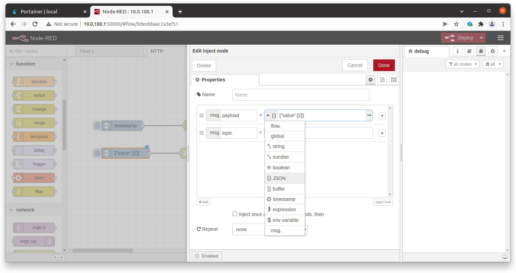
Task: Open the all nodes filter dropdown
Action: tap(462, 64)
